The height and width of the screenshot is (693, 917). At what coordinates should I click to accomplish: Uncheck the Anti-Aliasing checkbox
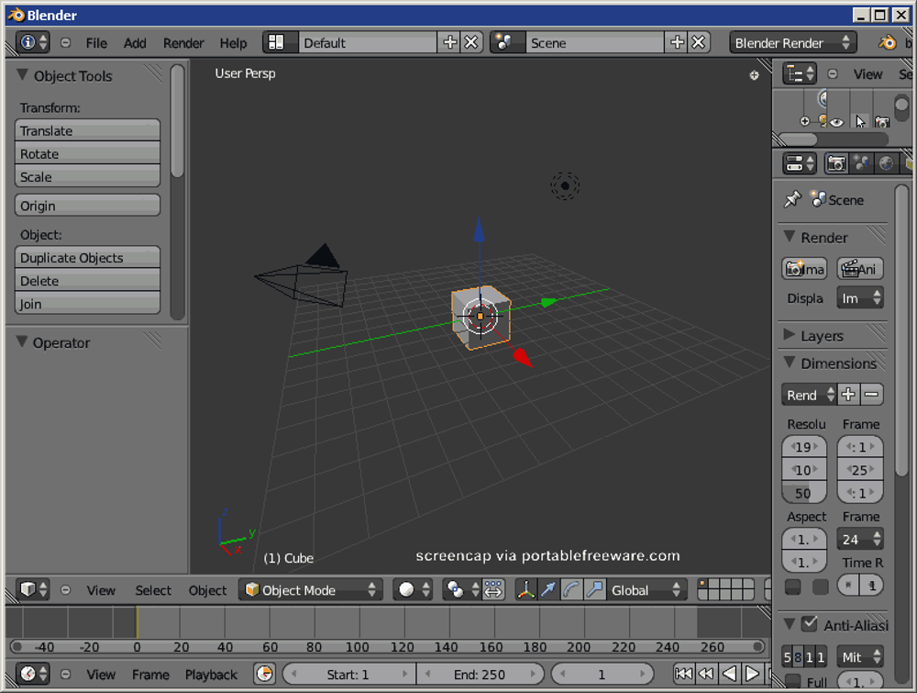pyautogui.click(x=810, y=624)
